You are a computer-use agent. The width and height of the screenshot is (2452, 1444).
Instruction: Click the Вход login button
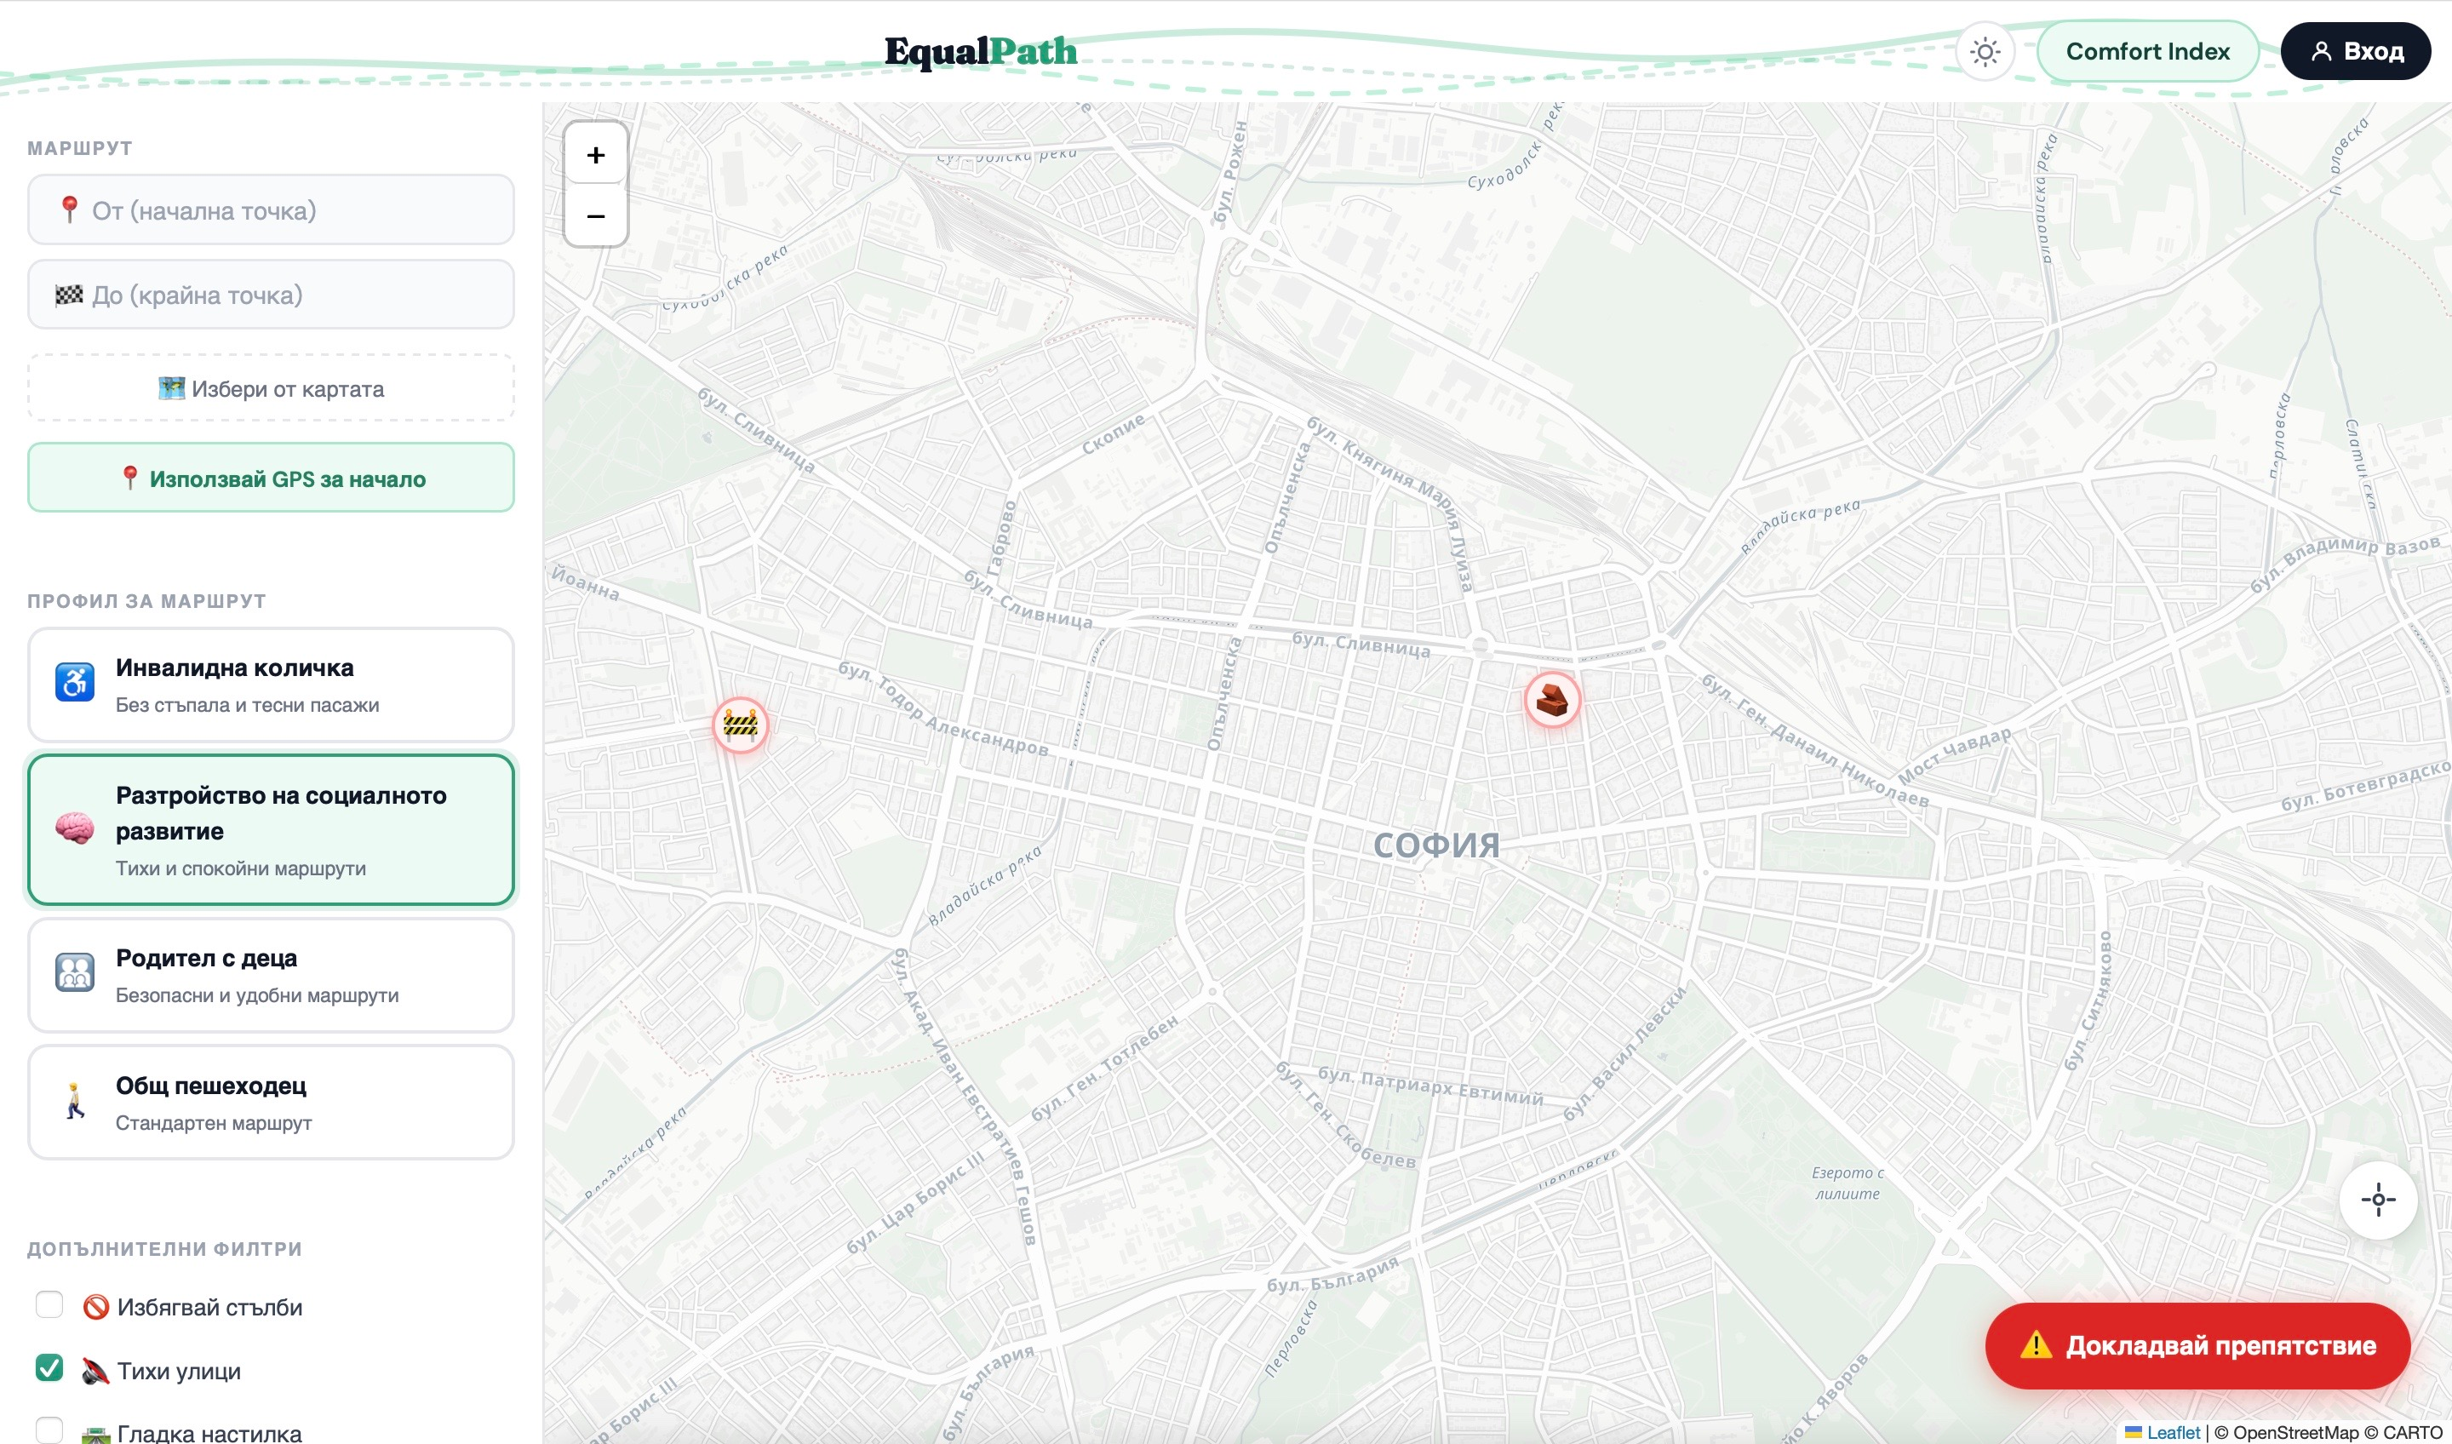pyautogui.click(x=2355, y=52)
